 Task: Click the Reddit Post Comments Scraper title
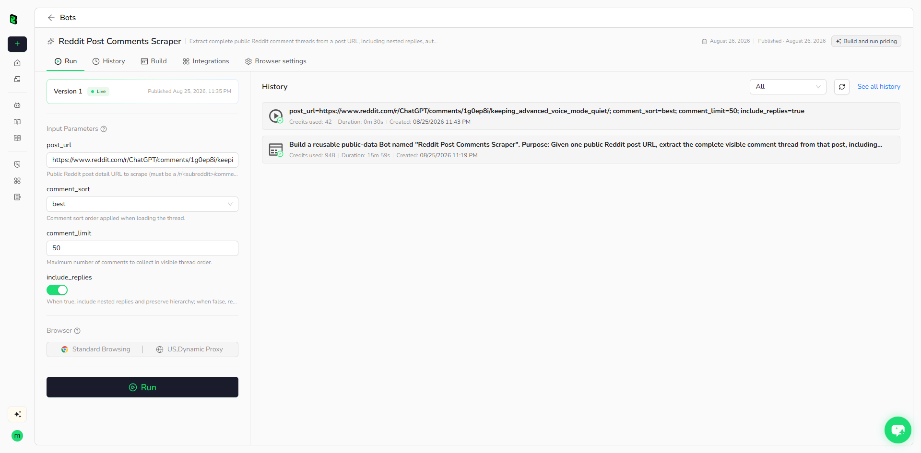120,41
